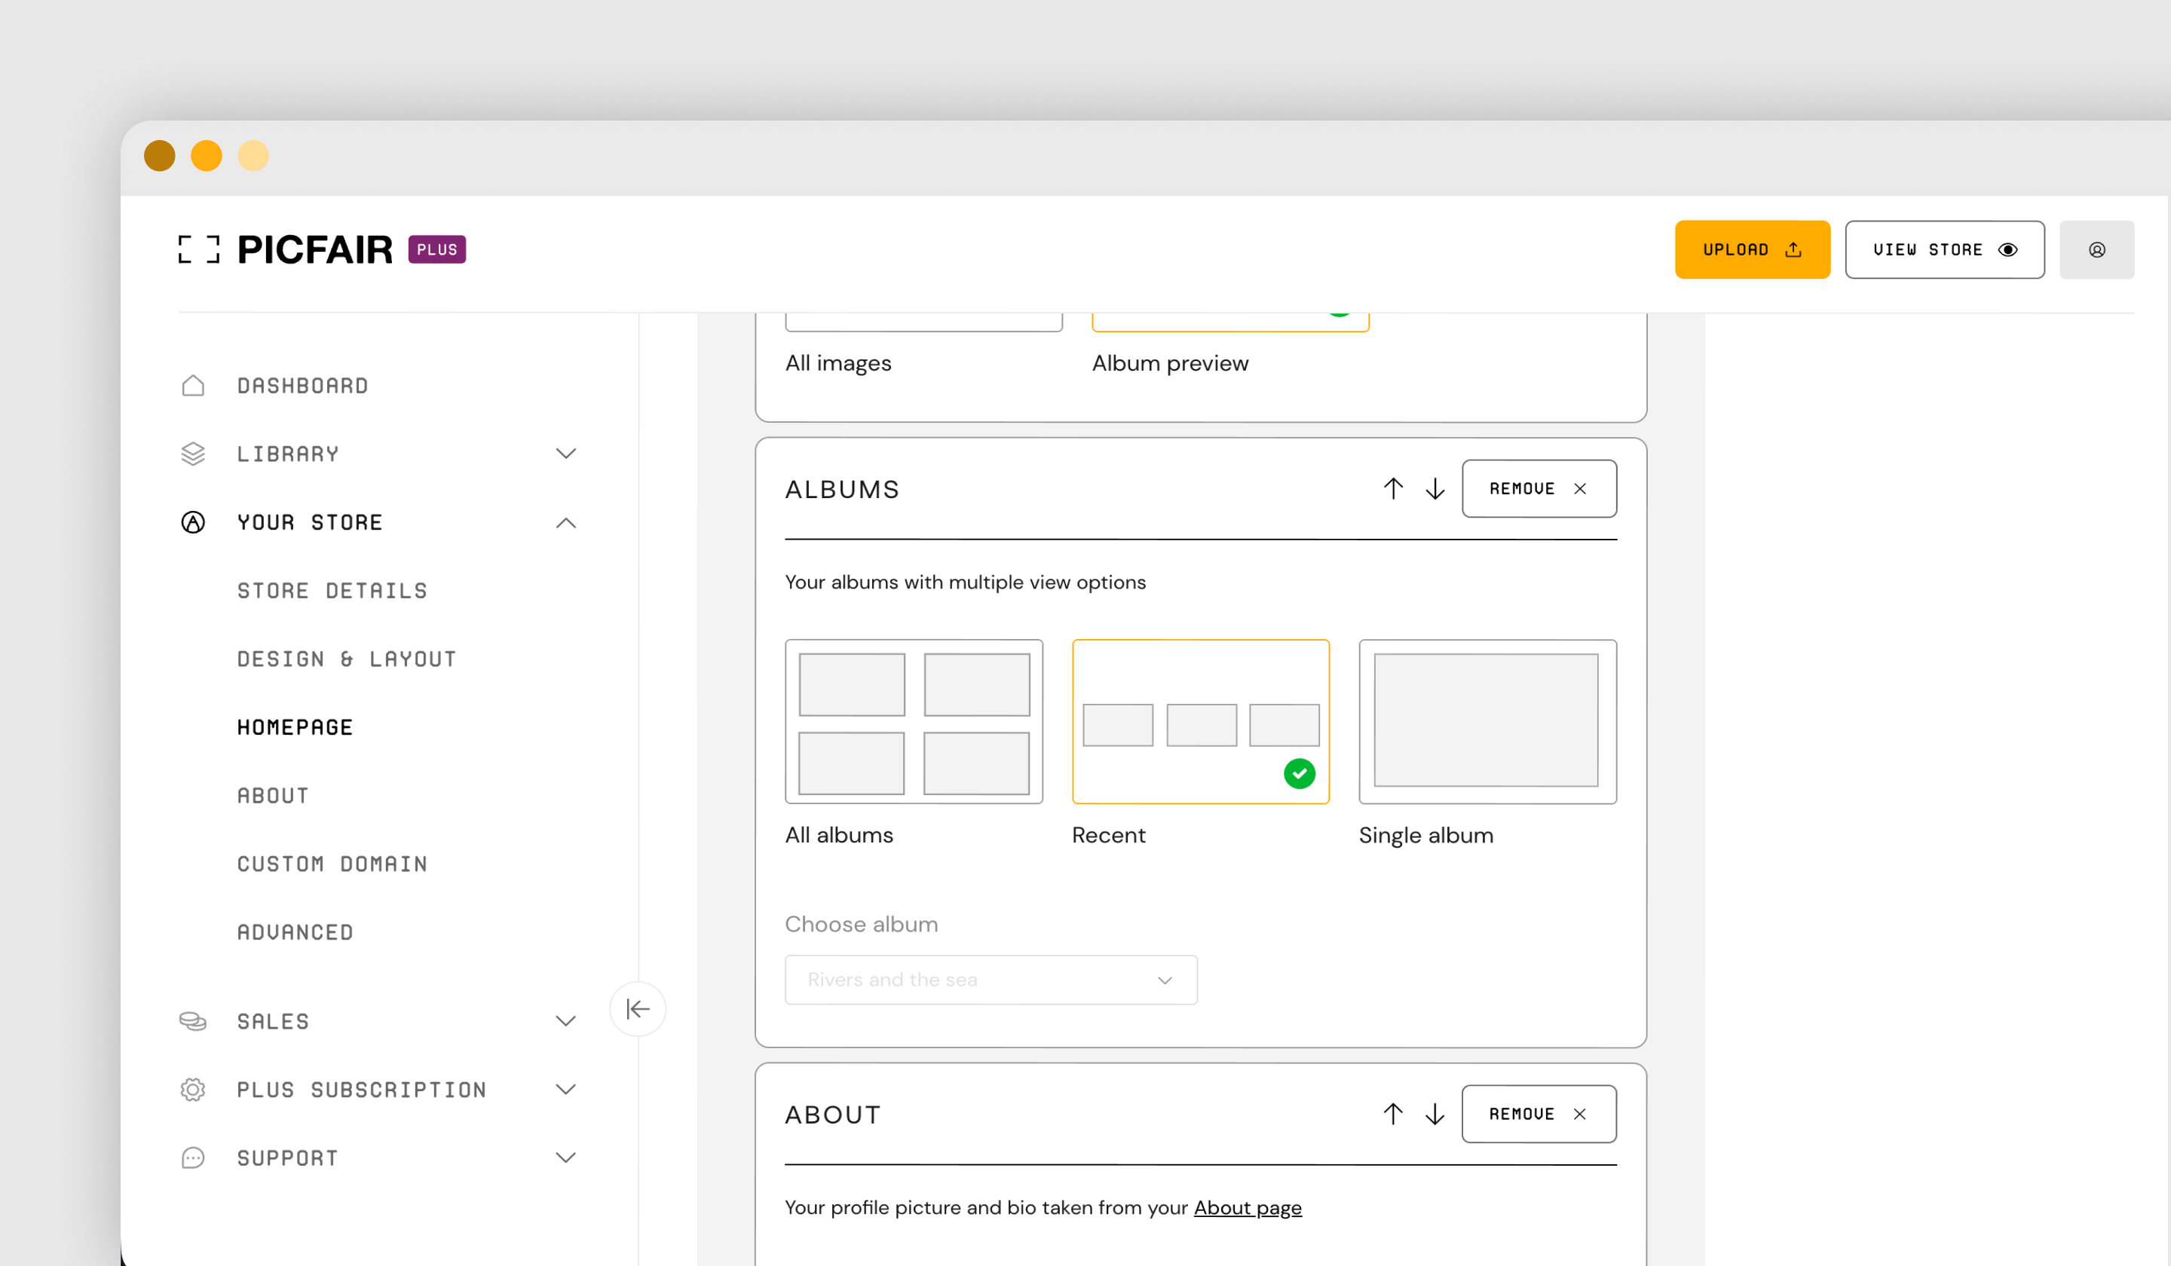Click the Sales coins icon

(x=193, y=1020)
